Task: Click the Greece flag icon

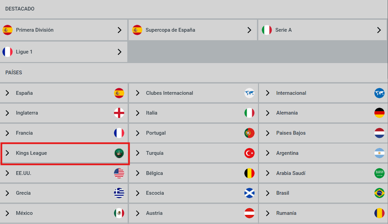Action: pos(119,193)
